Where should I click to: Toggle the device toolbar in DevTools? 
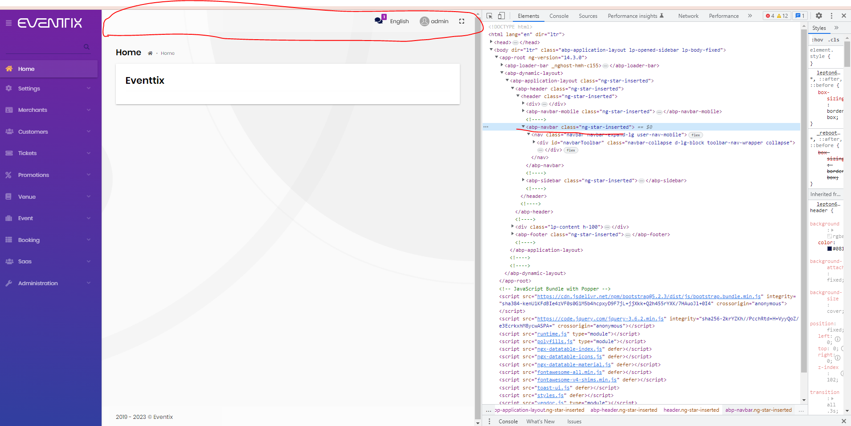[501, 16]
